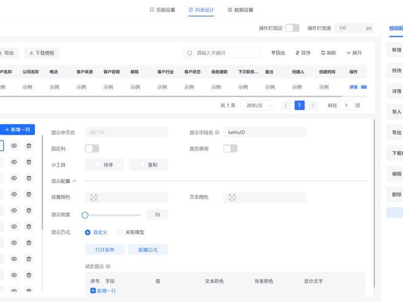Screen dimensions: 403x302
Task: Open the 筛选 filter tool
Action: pyautogui.click(x=278, y=53)
